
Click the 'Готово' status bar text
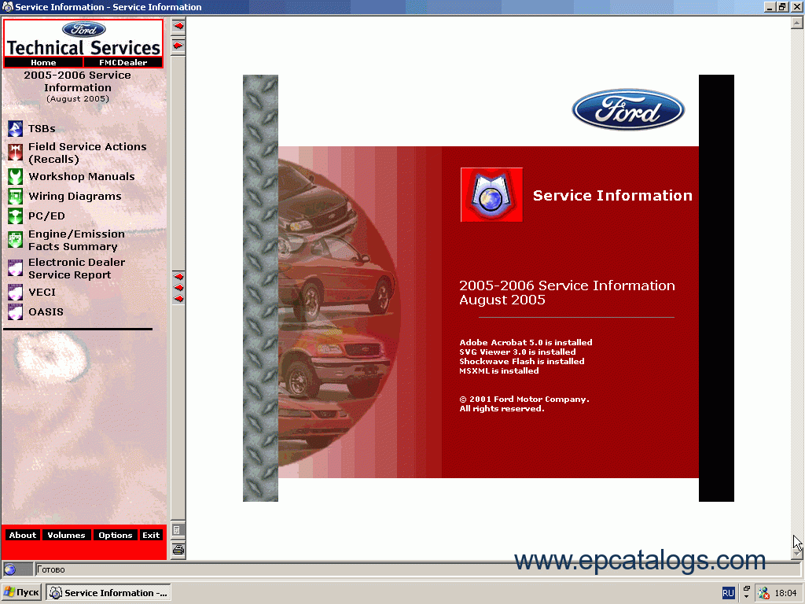tap(51, 569)
